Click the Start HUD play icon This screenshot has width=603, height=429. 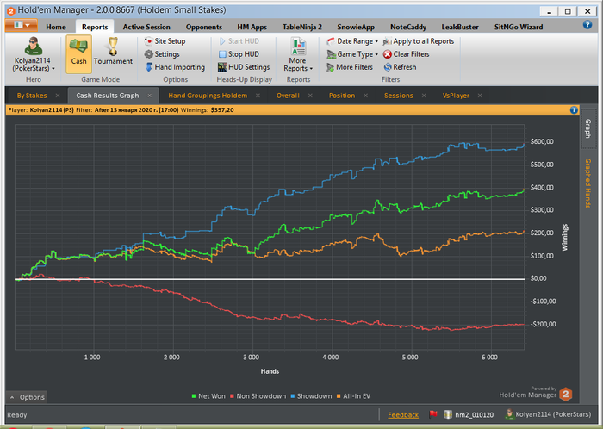[x=222, y=41]
